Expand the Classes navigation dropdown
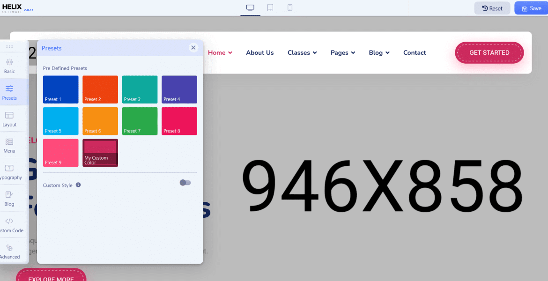Viewport: 548px width, 281px height. pos(302,52)
